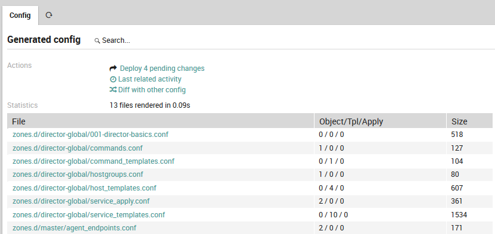Open 001-director-basics.conf file

[91, 135]
